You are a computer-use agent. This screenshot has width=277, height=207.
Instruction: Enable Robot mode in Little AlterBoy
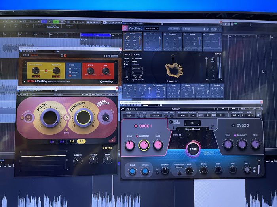pyautogui.click(x=70, y=76)
